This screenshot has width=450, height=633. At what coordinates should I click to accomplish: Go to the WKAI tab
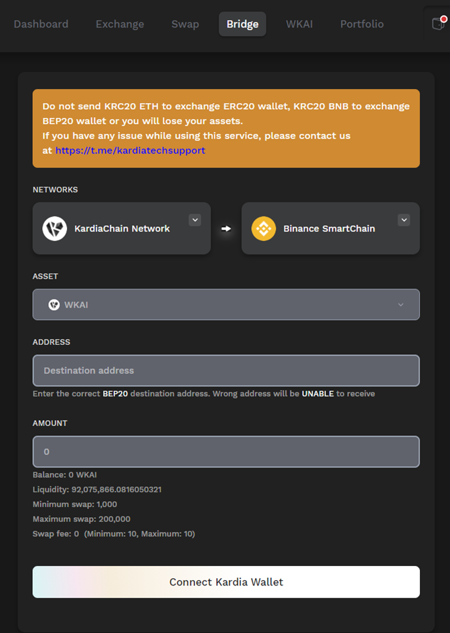[x=299, y=24]
